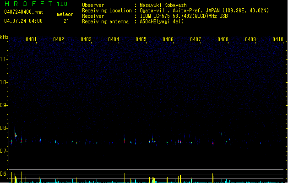Click the Observer label
The width and height of the screenshot is (288, 183).
click(x=93, y=5)
